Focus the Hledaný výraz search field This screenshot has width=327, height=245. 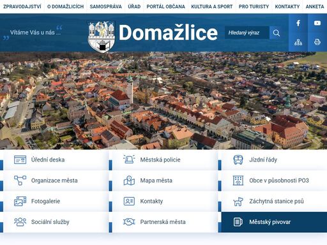click(247, 33)
